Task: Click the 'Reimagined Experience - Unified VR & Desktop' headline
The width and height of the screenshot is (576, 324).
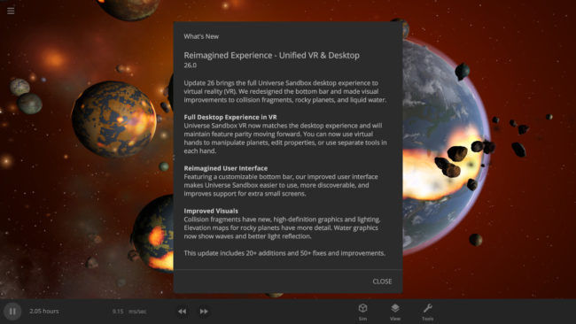Action: point(271,56)
